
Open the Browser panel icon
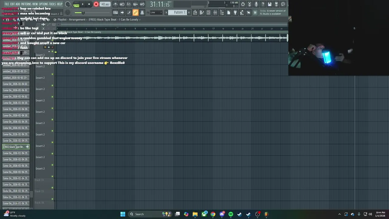click(222, 12)
